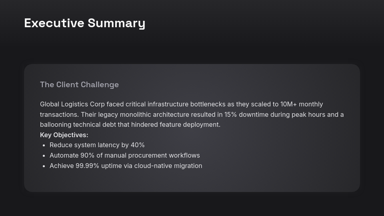Screen dimensions: 384x216
Task: Click the 15% downtime figure
Action: coord(230,114)
